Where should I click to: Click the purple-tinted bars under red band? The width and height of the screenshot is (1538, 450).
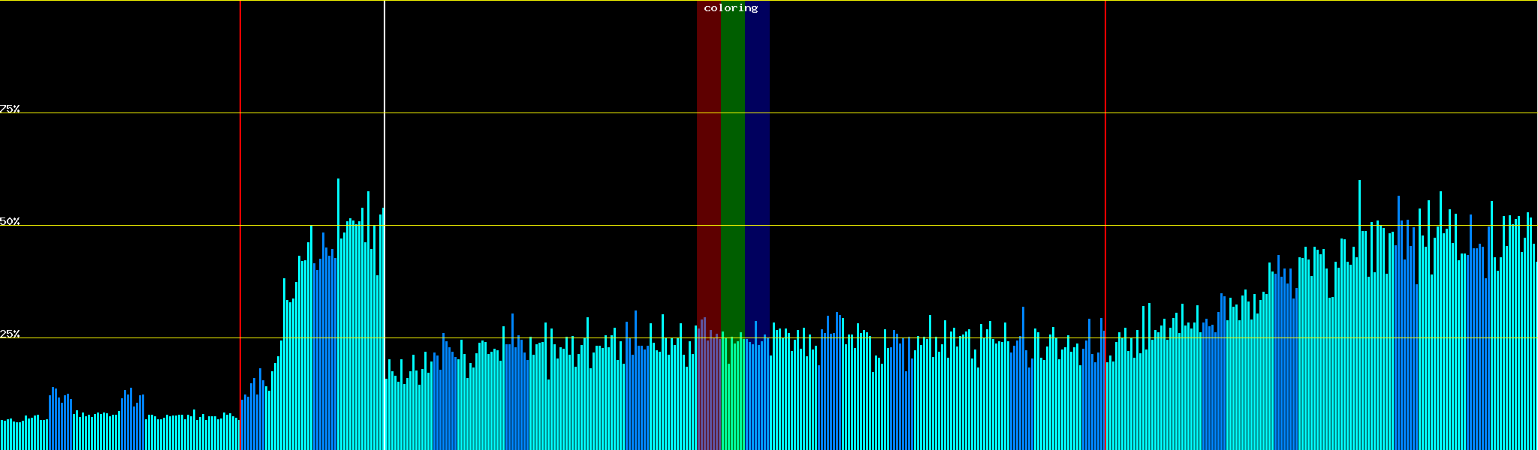708,397
